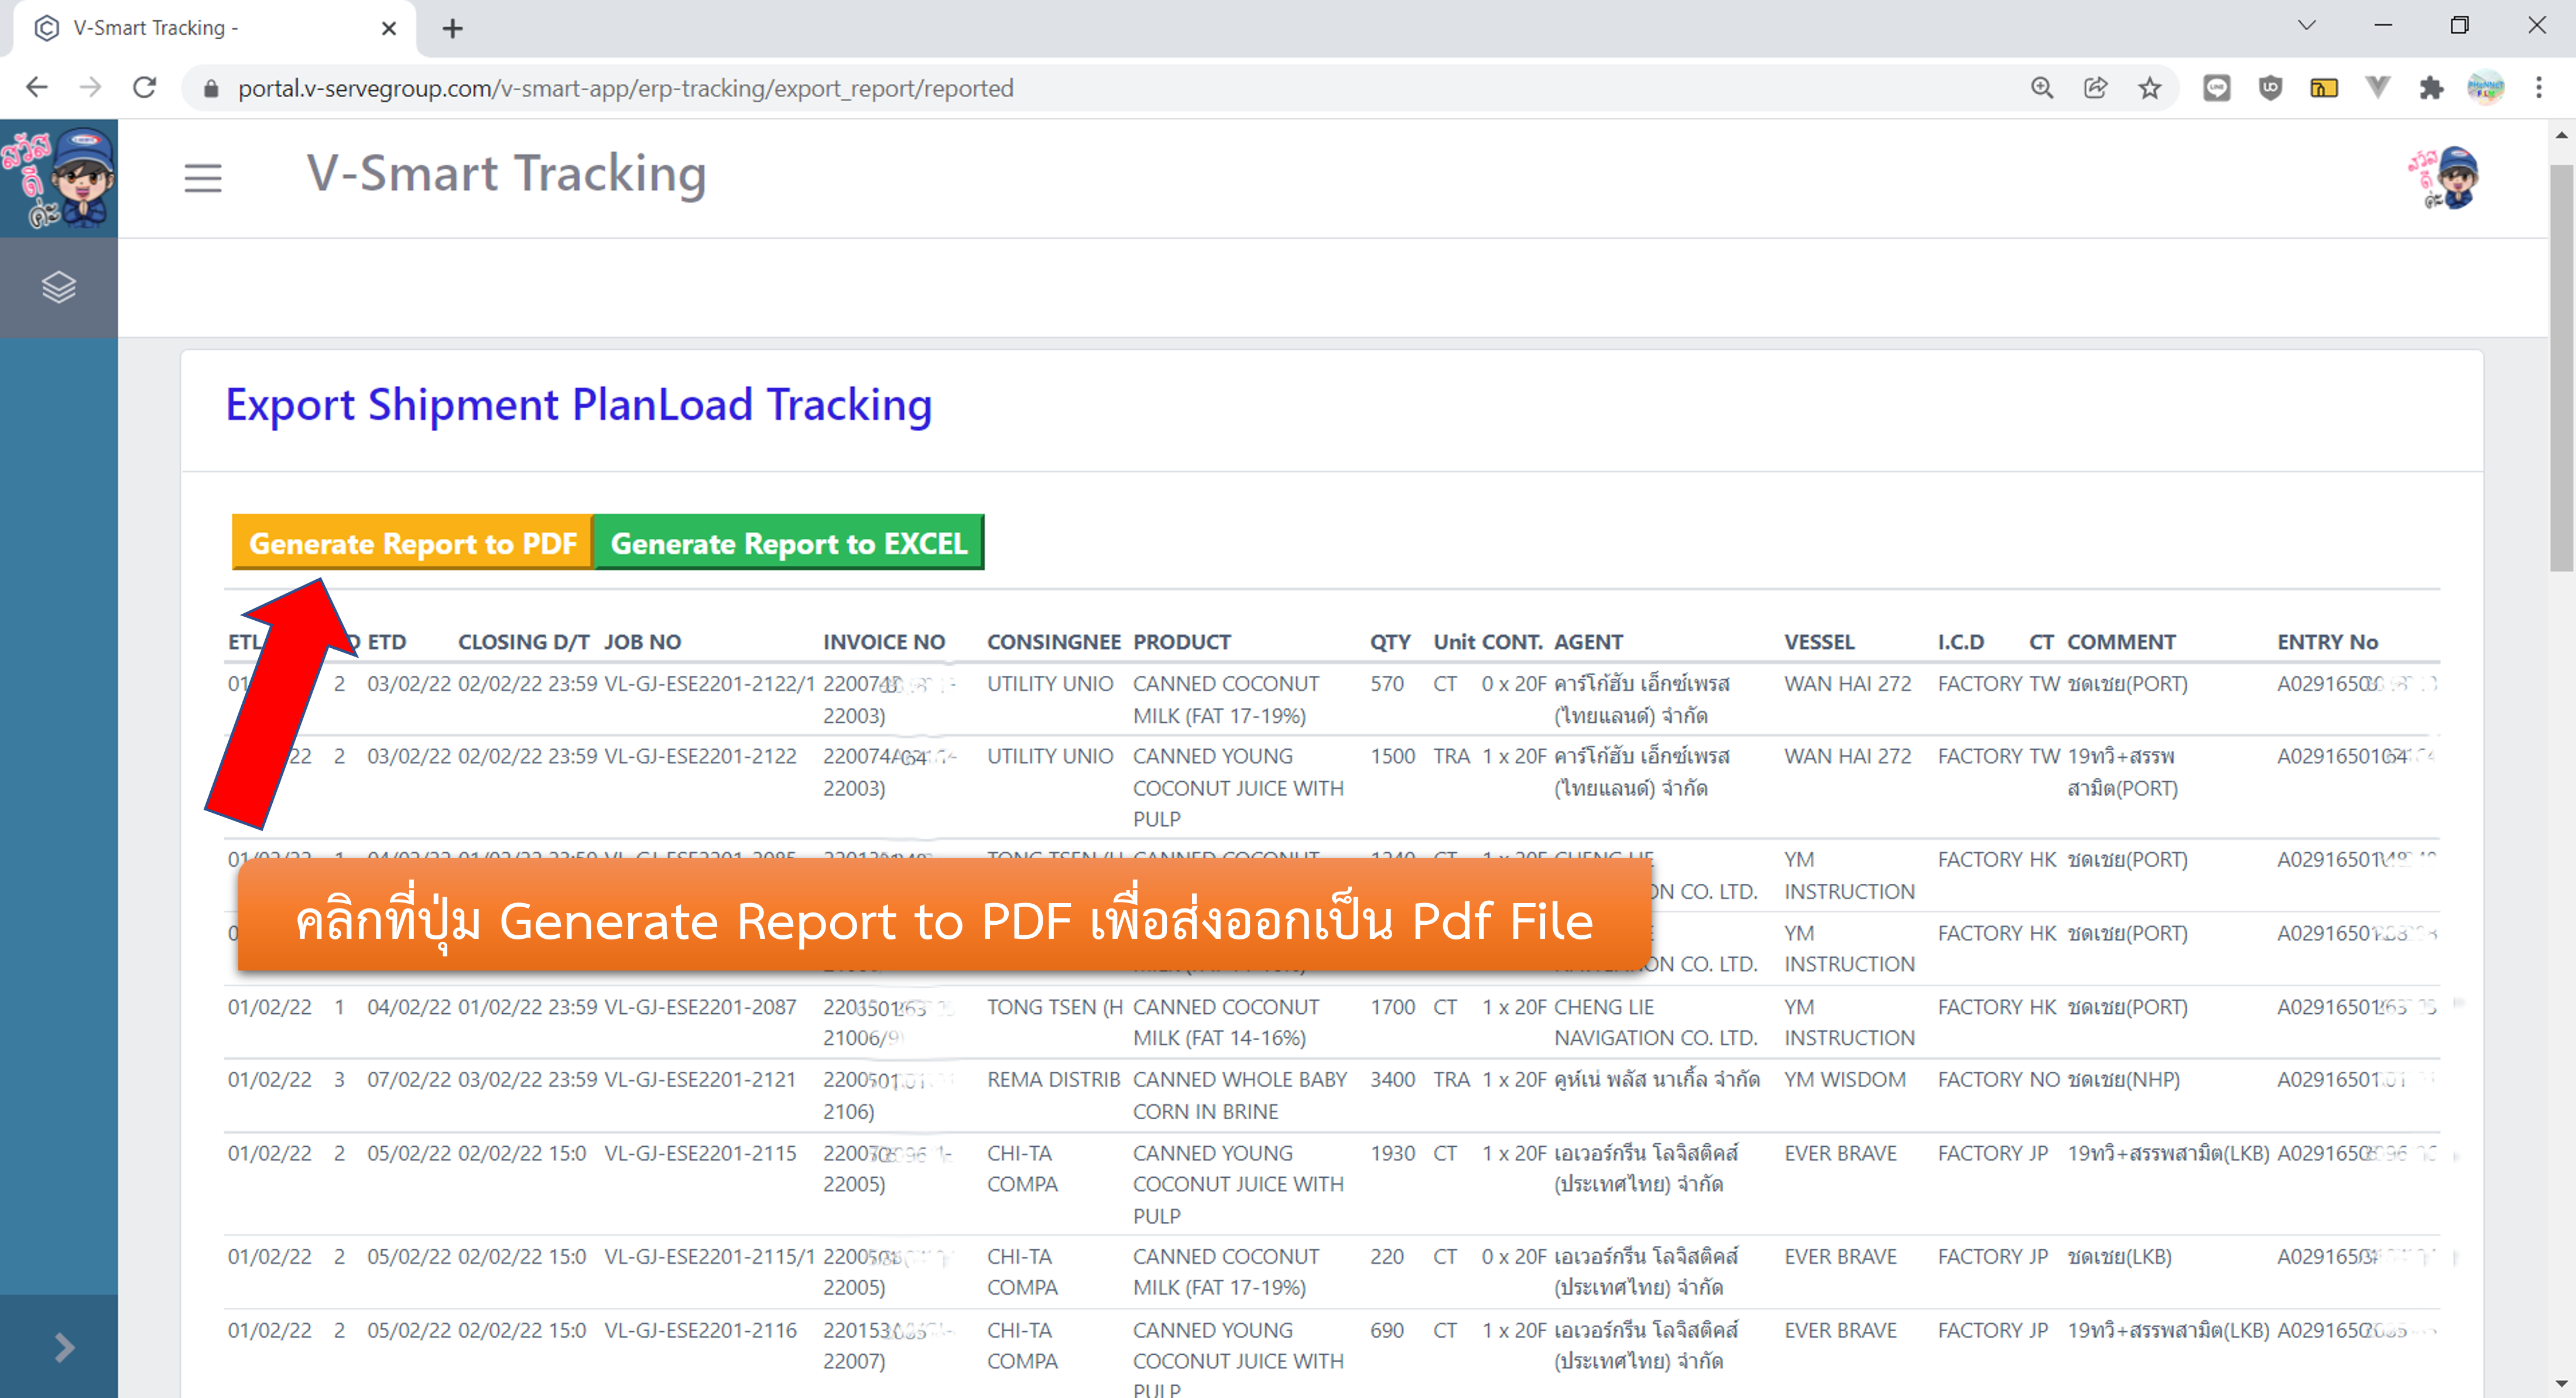The width and height of the screenshot is (2576, 1398).
Task: Open the Extensions puzzle icon
Action: (x=2432, y=88)
